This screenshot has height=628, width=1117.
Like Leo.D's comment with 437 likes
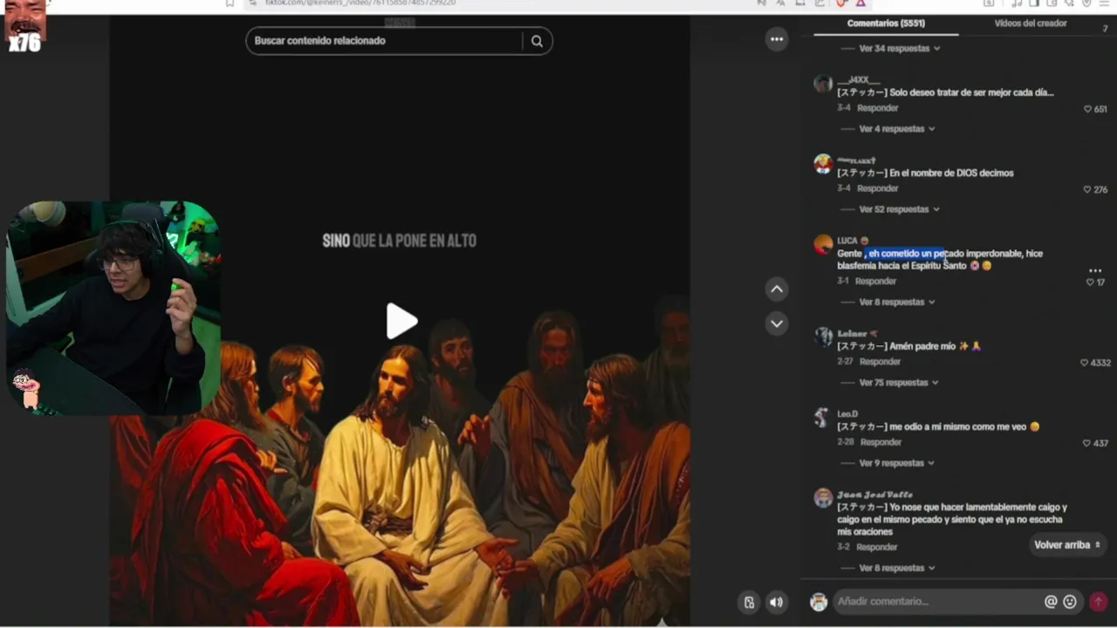[x=1087, y=443]
